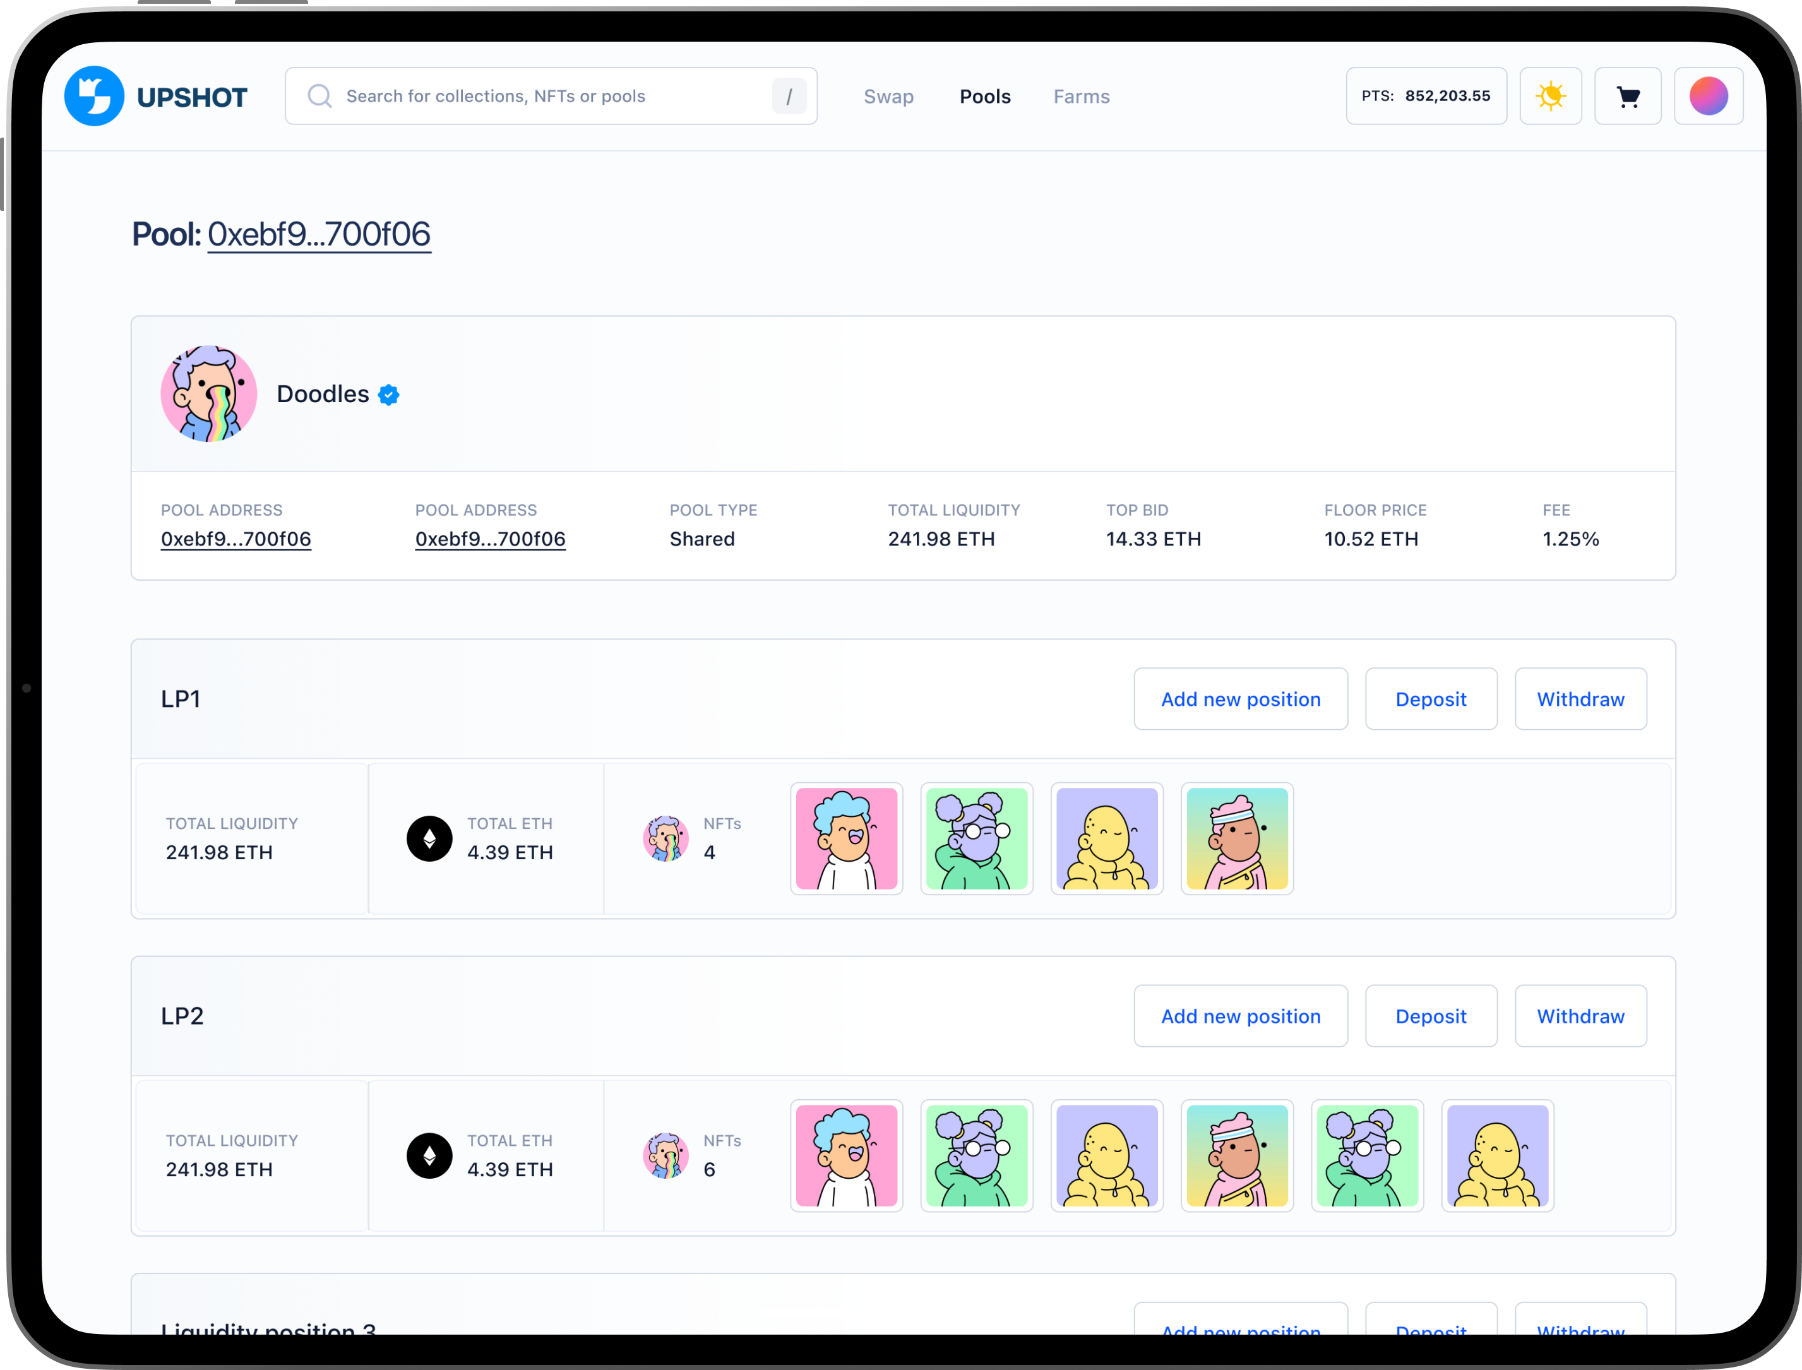Click the Ethereum icon in LP1
The height and width of the screenshot is (1370, 1802).
coord(429,838)
